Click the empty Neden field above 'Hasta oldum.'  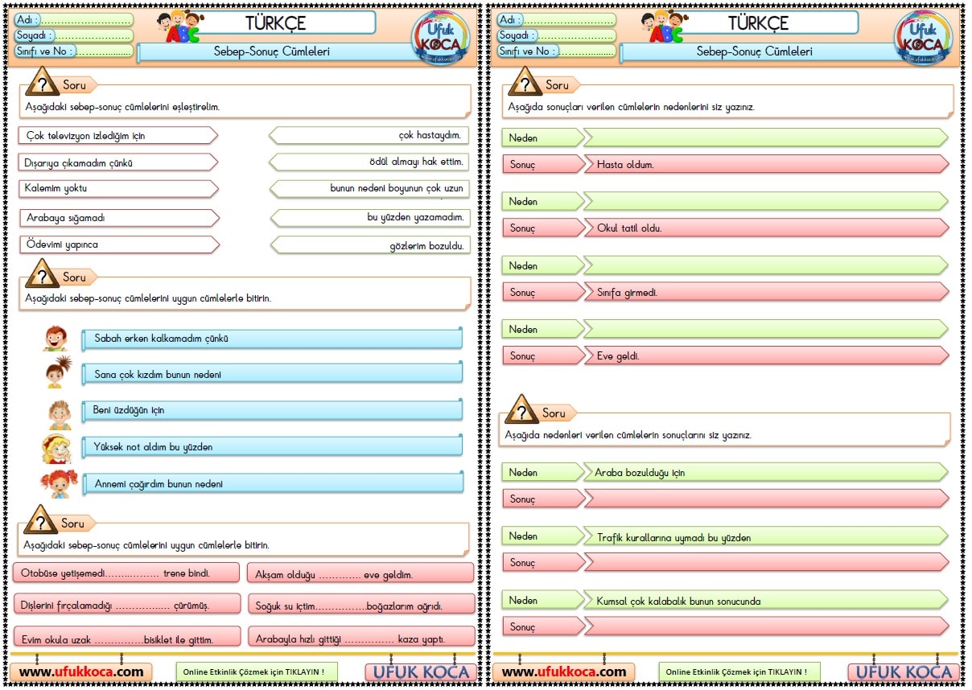click(x=766, y=138)
